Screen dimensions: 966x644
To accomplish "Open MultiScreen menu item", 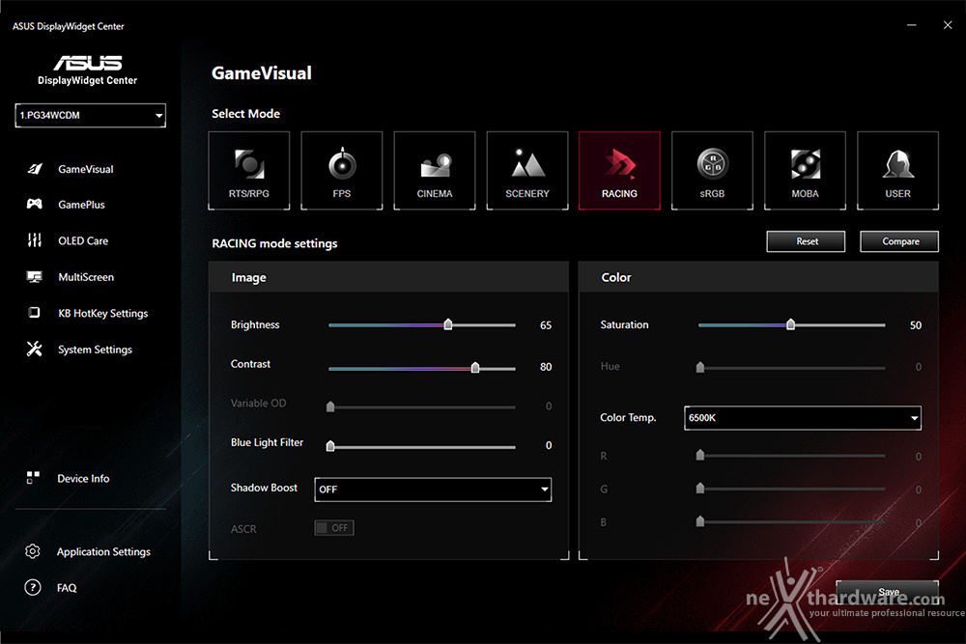I will [x=86, y=277].
